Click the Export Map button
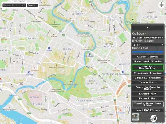Image resolution: width=166 pixels, height=124 pixels. (148, 98)
